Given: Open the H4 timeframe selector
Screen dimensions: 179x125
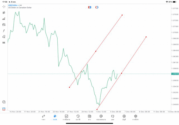Looking at the screenshot, I should [x=4, y=43].
